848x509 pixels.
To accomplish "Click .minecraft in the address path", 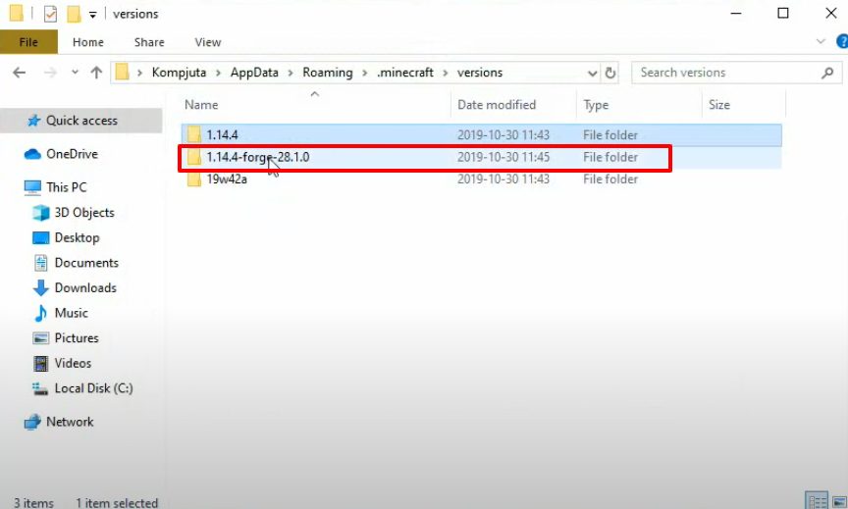I will [x=405, y=73].
